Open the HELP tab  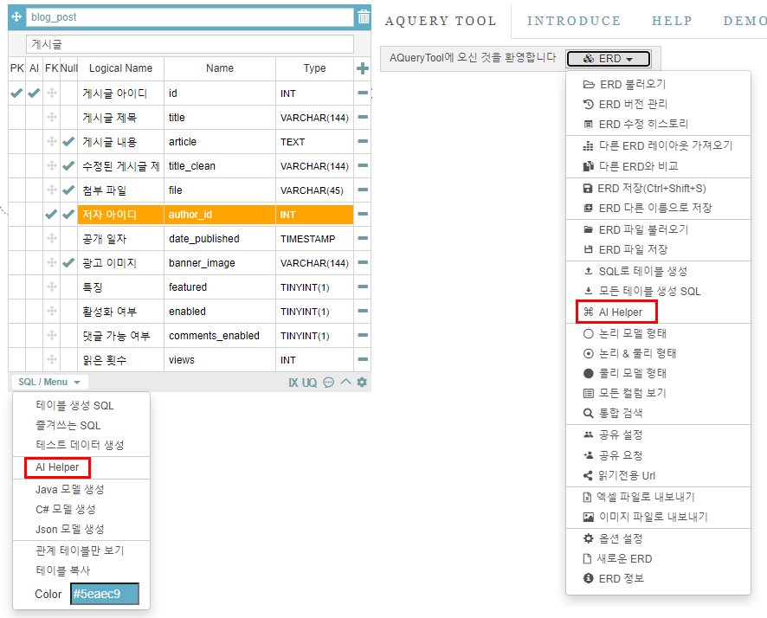pos(672,21)
